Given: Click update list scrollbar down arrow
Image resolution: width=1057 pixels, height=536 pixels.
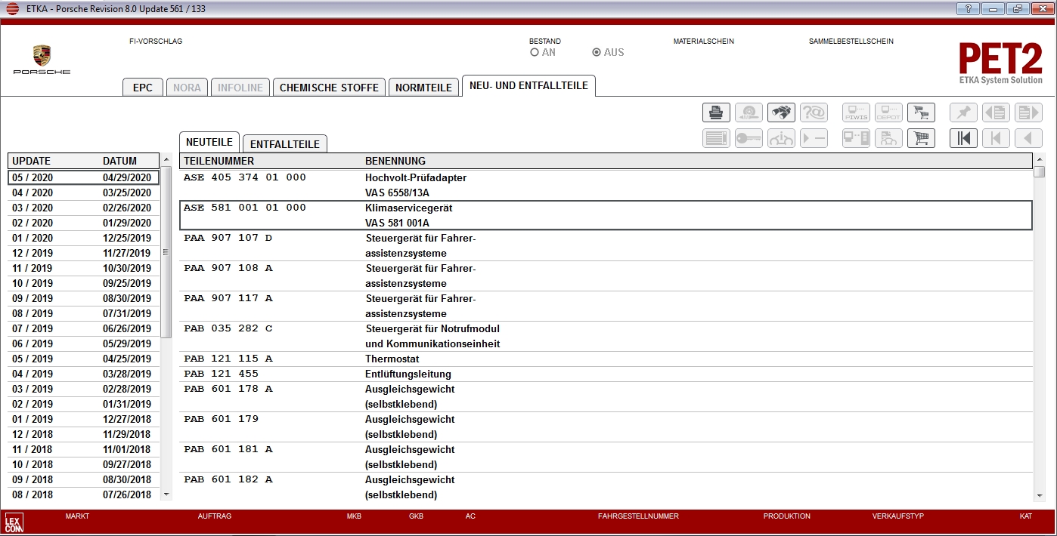Looking at the screenshot, I should click(166, 495).
